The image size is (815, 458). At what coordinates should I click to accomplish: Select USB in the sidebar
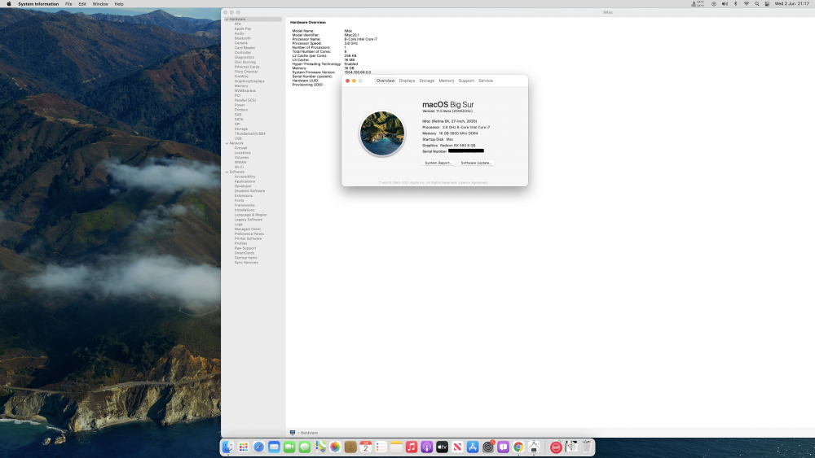click(x=238, y=138)
